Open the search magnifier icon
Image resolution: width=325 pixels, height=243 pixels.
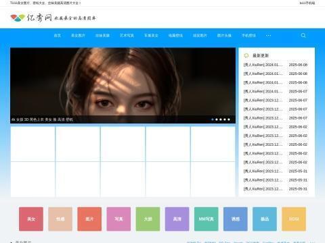tap(303, 35)
